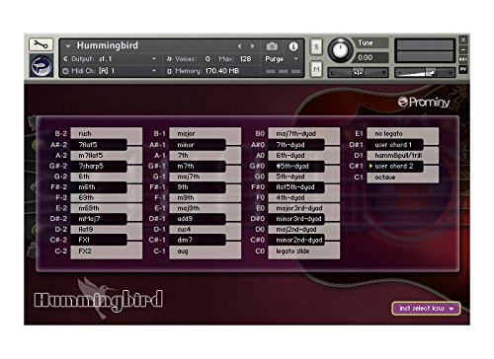Select the mMaj7 keyswitch
This screenshot has height=359, width=494.
pyautogui.click(x=99, y=219)
